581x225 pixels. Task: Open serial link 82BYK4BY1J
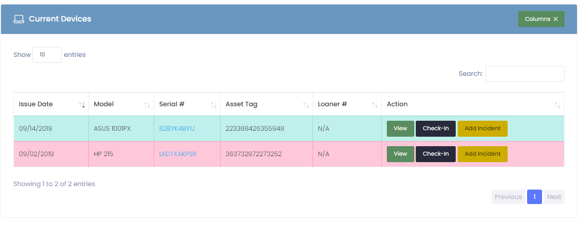[177, 129]
